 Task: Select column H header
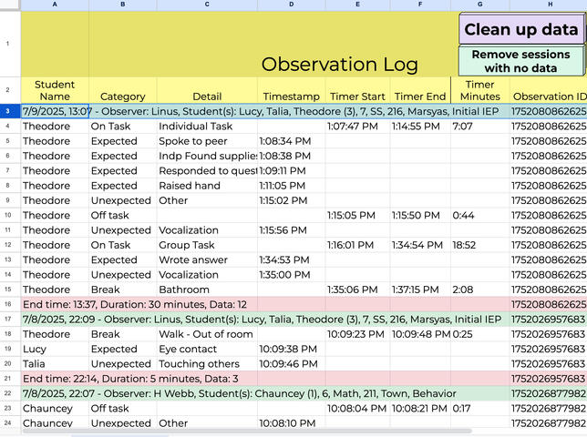point(549,5)
